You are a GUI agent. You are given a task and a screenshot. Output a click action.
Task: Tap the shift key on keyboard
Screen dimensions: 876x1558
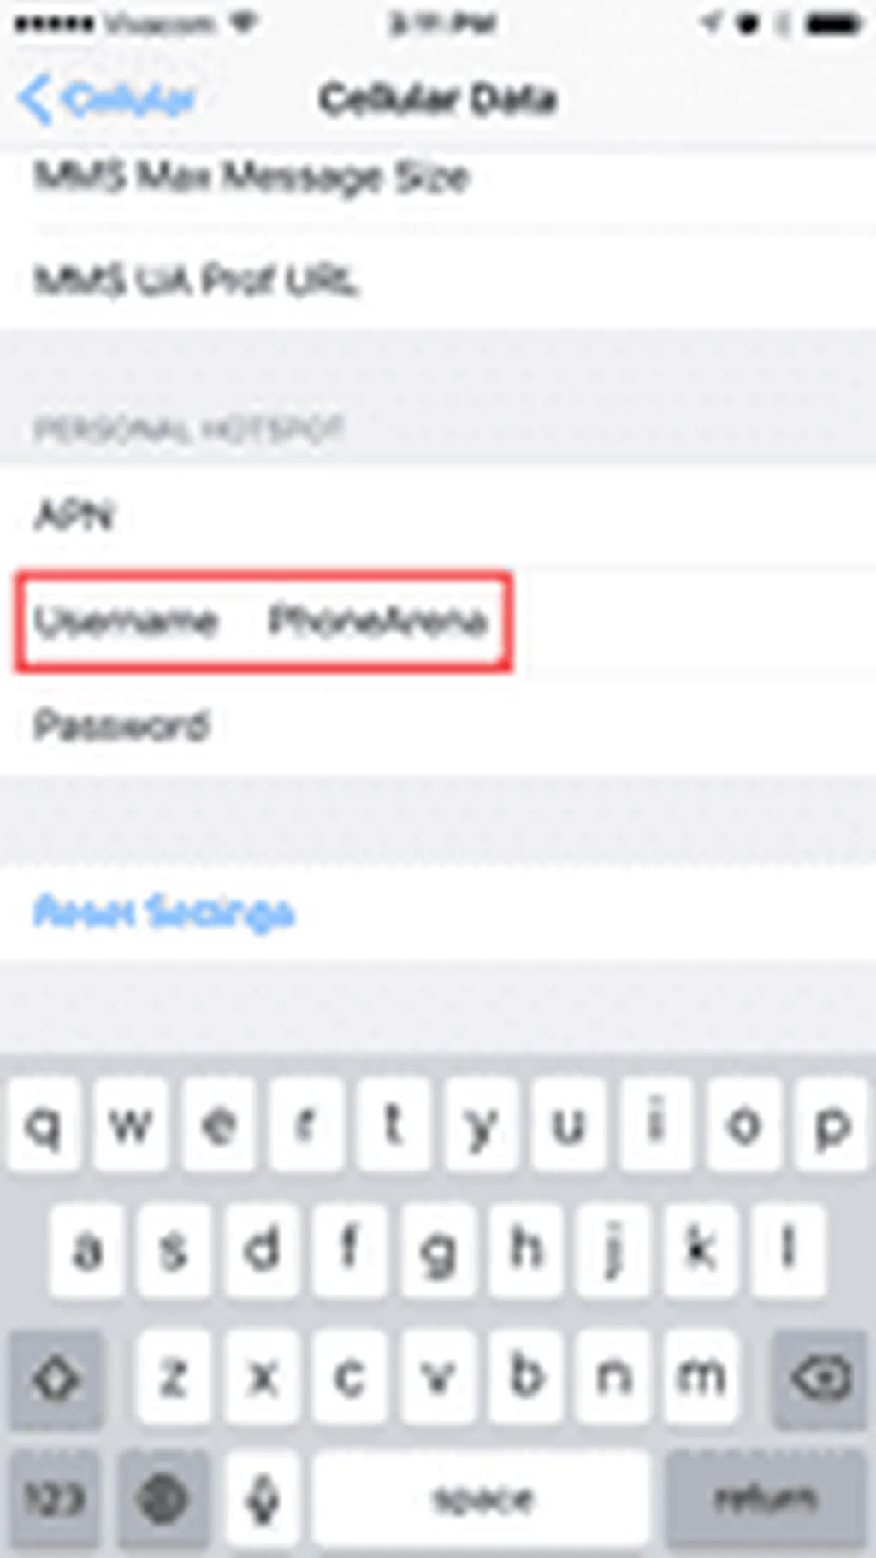coord(56,1379)
